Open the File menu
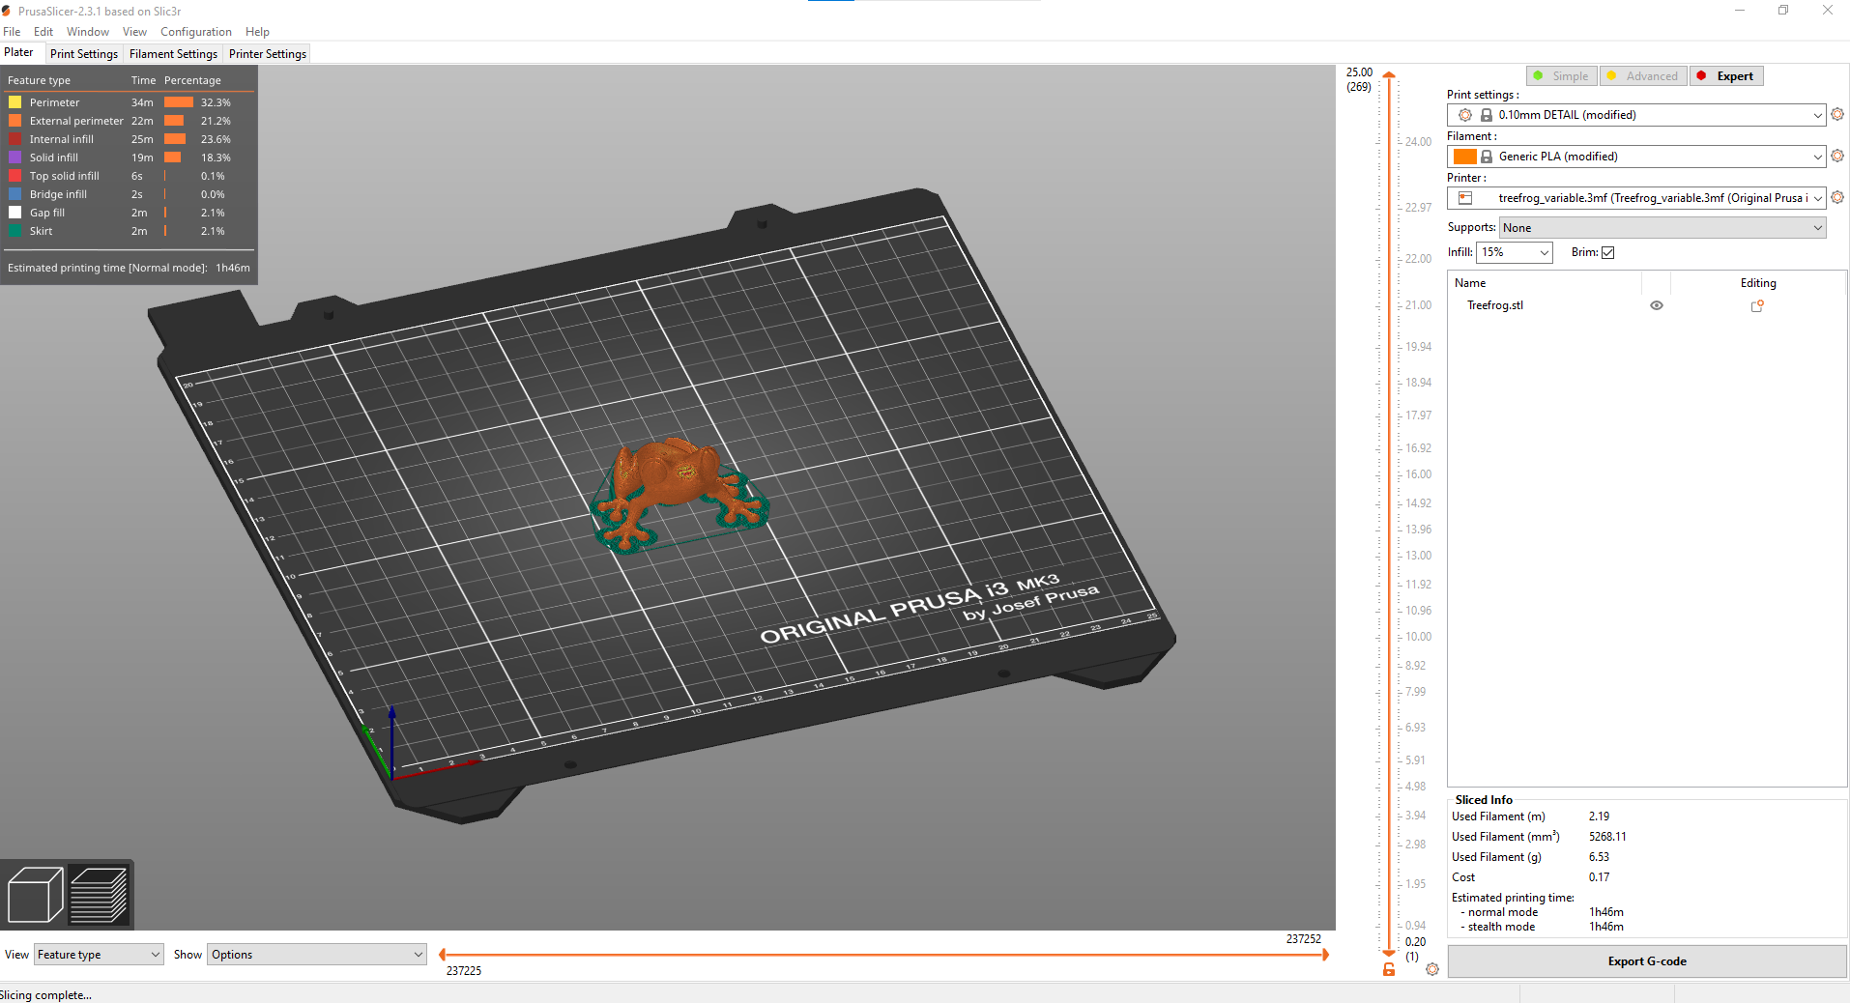The image size is (1850, 1003). coord(12,32)
